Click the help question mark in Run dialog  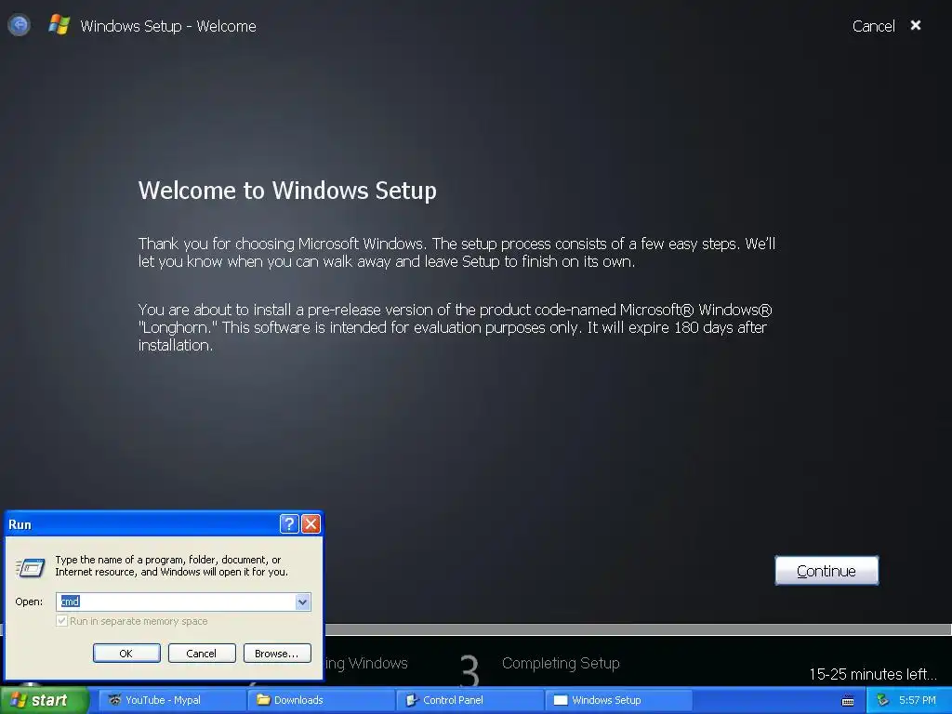pos(289,524)
